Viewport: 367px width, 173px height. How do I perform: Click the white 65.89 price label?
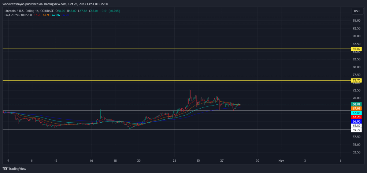[x=357, y=125]
